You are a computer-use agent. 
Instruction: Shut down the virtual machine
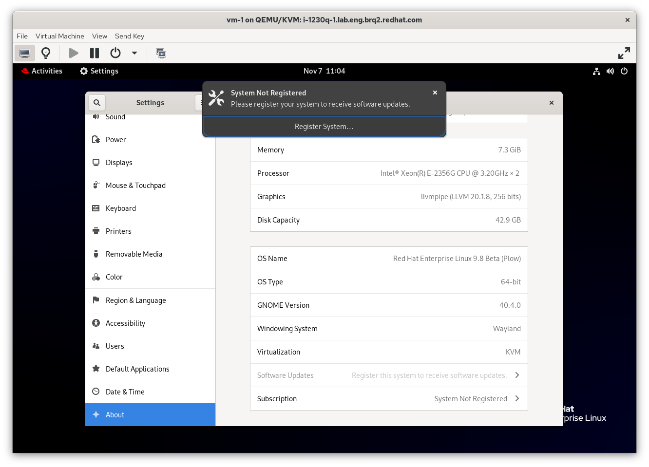pyautogui.click(x=115, y=53)
